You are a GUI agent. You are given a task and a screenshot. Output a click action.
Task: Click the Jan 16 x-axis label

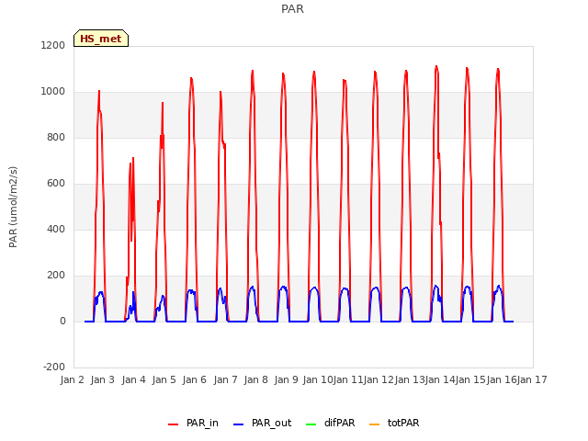[x=502, y=379]
